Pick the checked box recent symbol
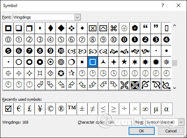Image resolution: width=187 pixels, height=138 pixels. point(8,109)
